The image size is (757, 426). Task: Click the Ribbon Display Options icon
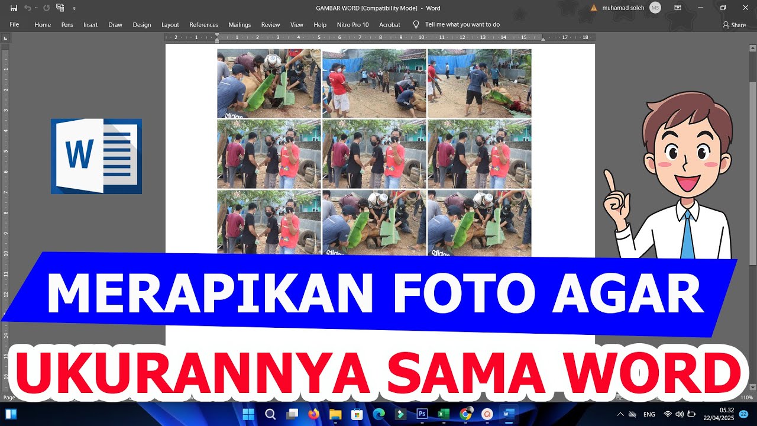point(678,8)
